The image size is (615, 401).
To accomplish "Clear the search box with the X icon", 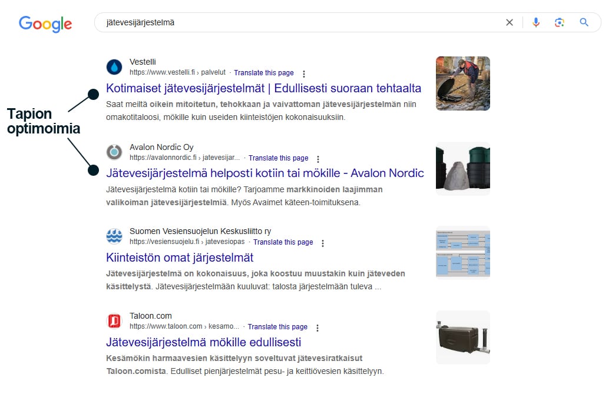I will tap(509, 22).
